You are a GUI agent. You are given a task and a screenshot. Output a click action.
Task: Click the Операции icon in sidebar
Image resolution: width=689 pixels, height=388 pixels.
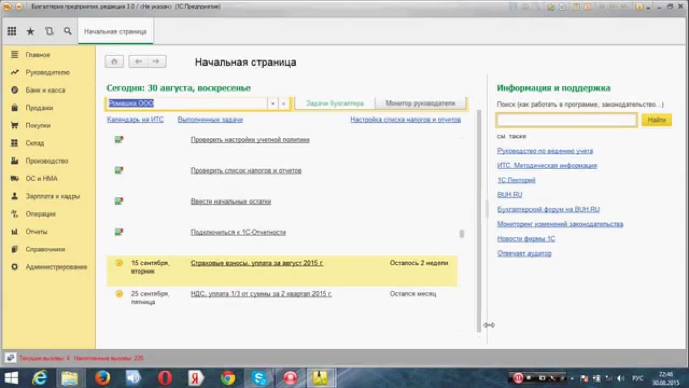pos(15,214)
